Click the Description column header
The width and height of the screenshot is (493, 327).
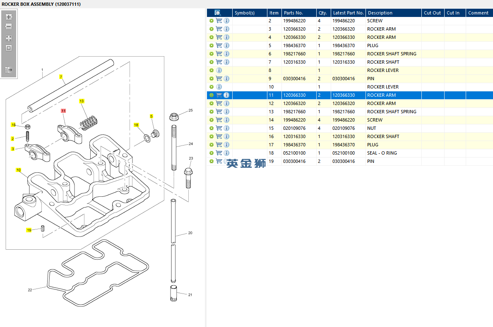[380, 13]
